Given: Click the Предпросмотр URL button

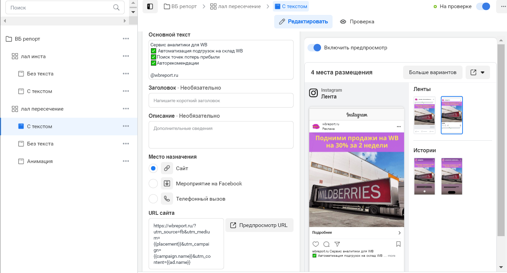Looking at the screenshot, I should click(259, 225).
